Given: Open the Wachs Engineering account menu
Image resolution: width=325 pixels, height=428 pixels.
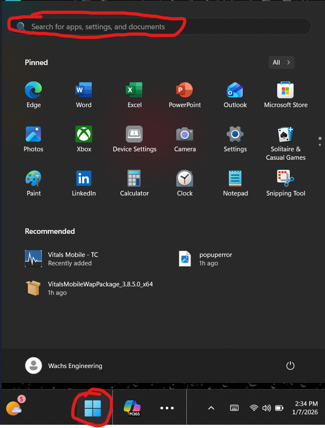Looking at the screenshot, I should click(x=64, y=365).
